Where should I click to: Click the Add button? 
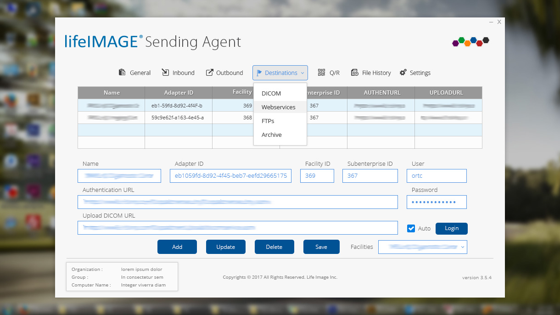click(177, 247)
